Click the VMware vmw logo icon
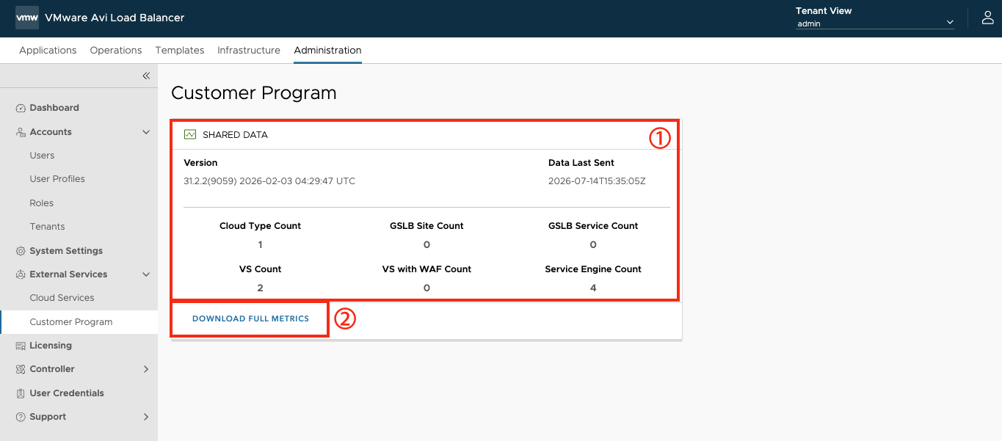Viewport: 1002px width, 441px height. tap(27, 18)
